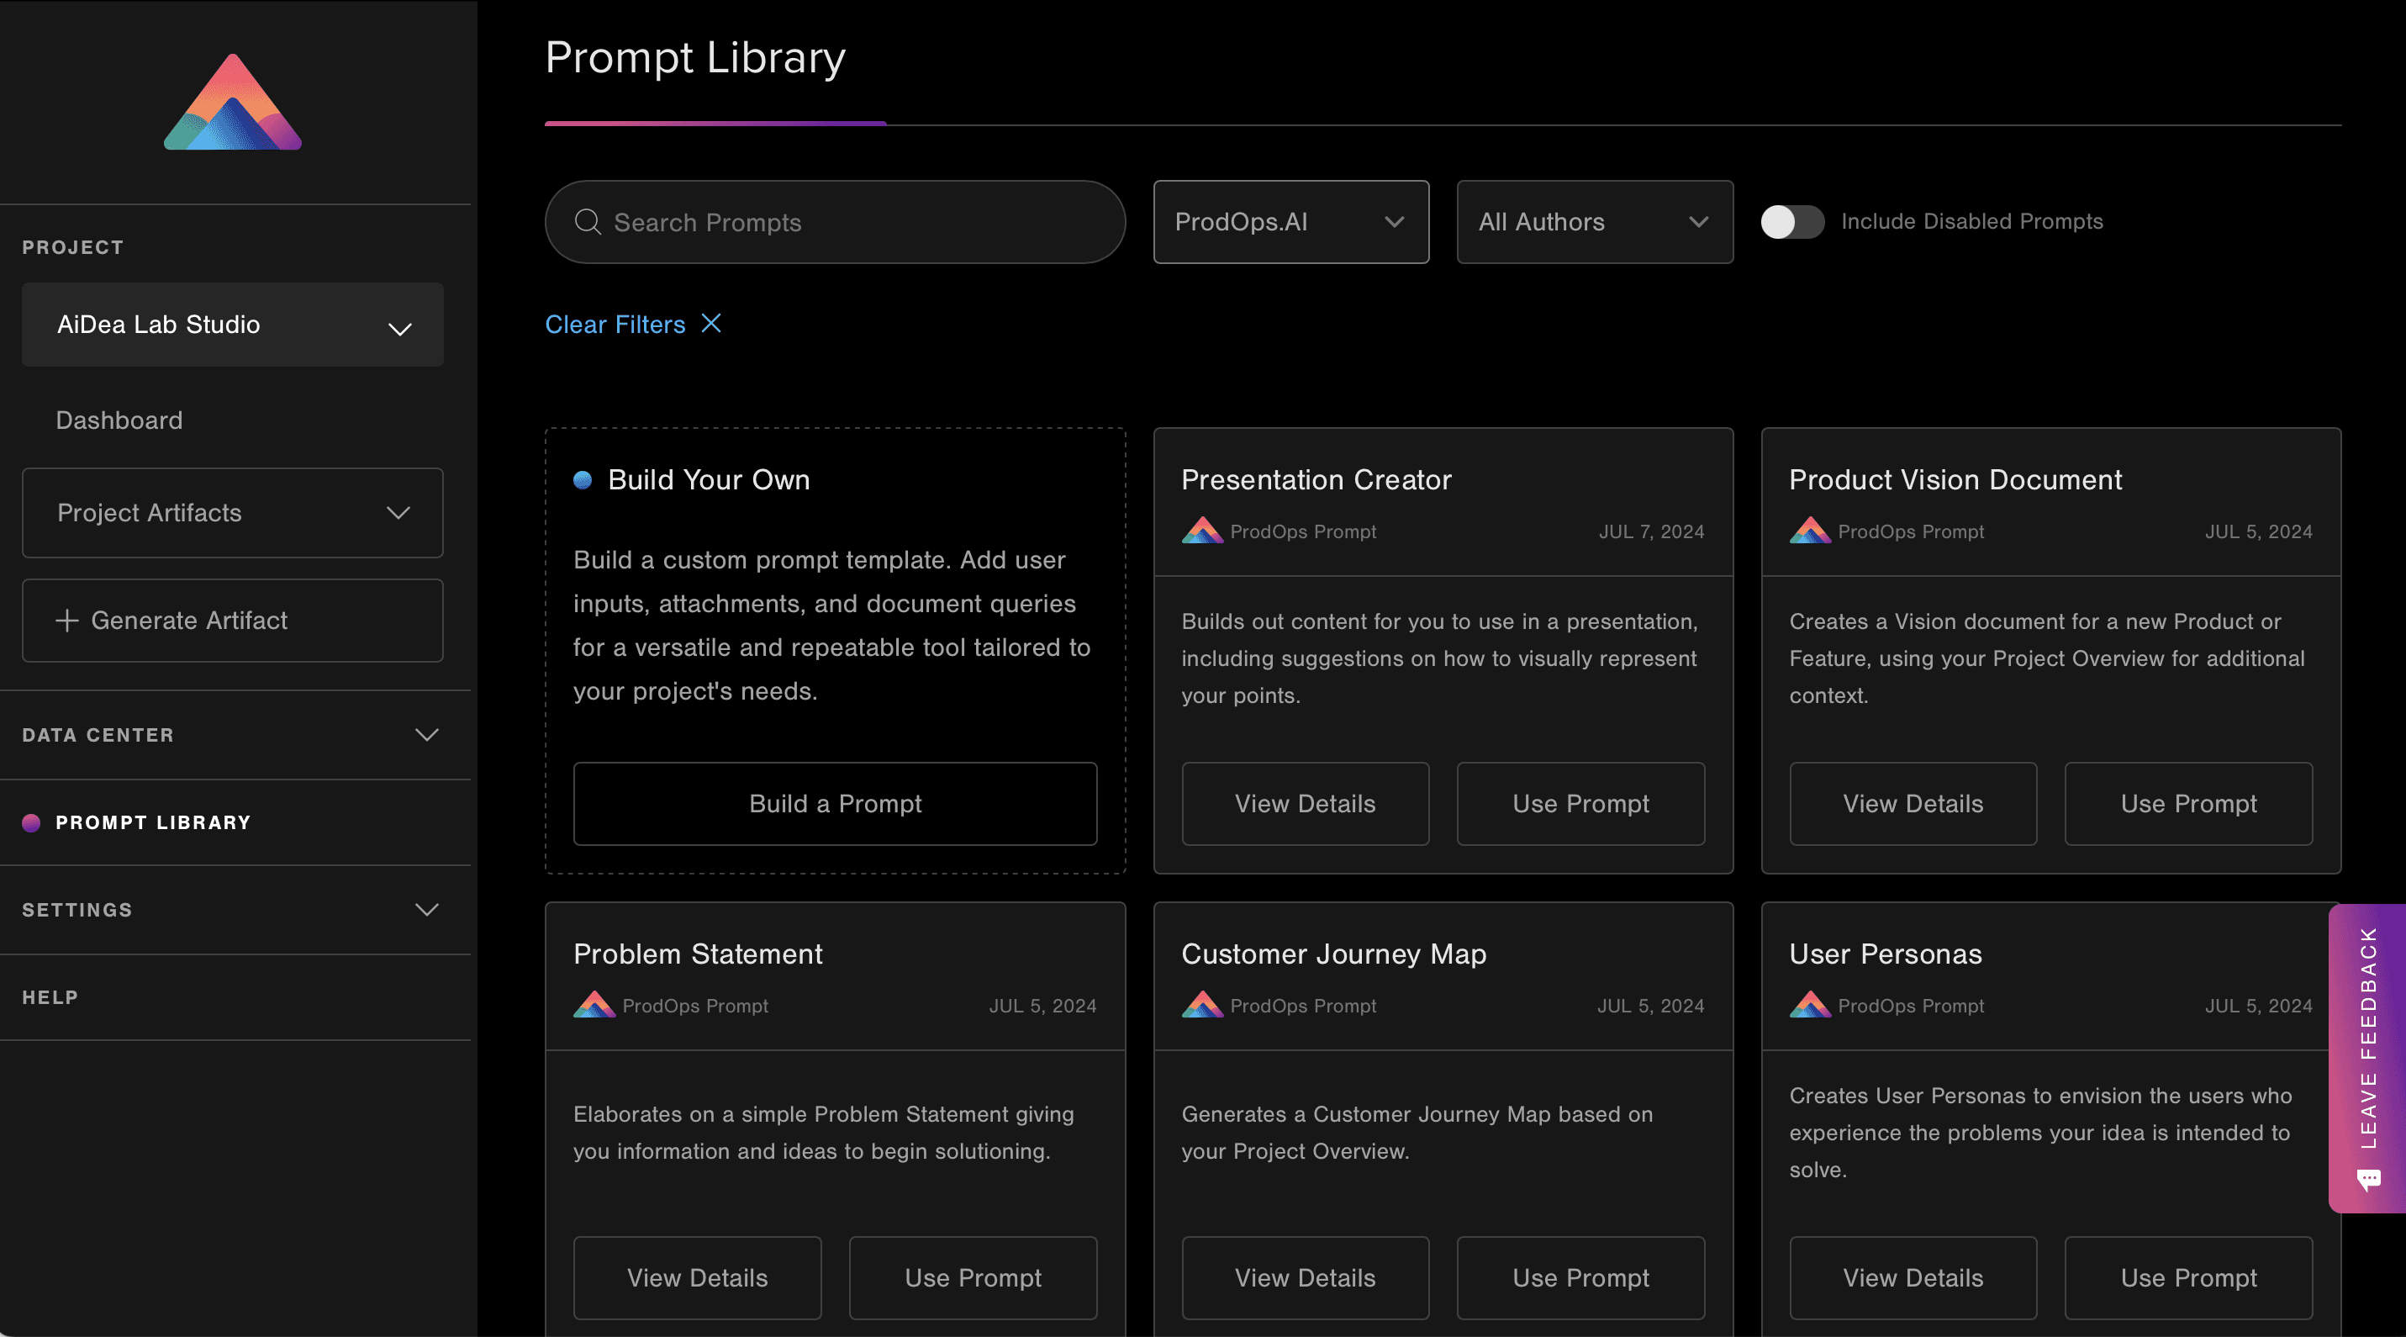This screenshot has height=1337, width=2406.
Task: Expand the Project Artifacts section
Action: [x=233, y=513]
